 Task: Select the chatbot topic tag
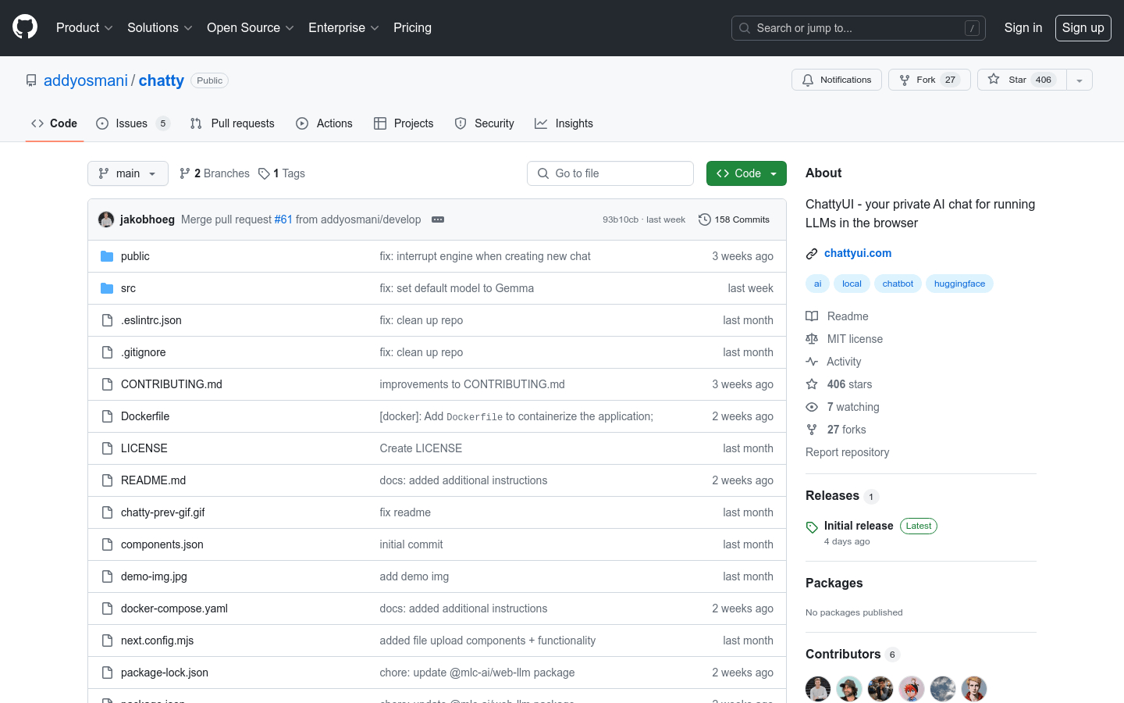point(898,284)
